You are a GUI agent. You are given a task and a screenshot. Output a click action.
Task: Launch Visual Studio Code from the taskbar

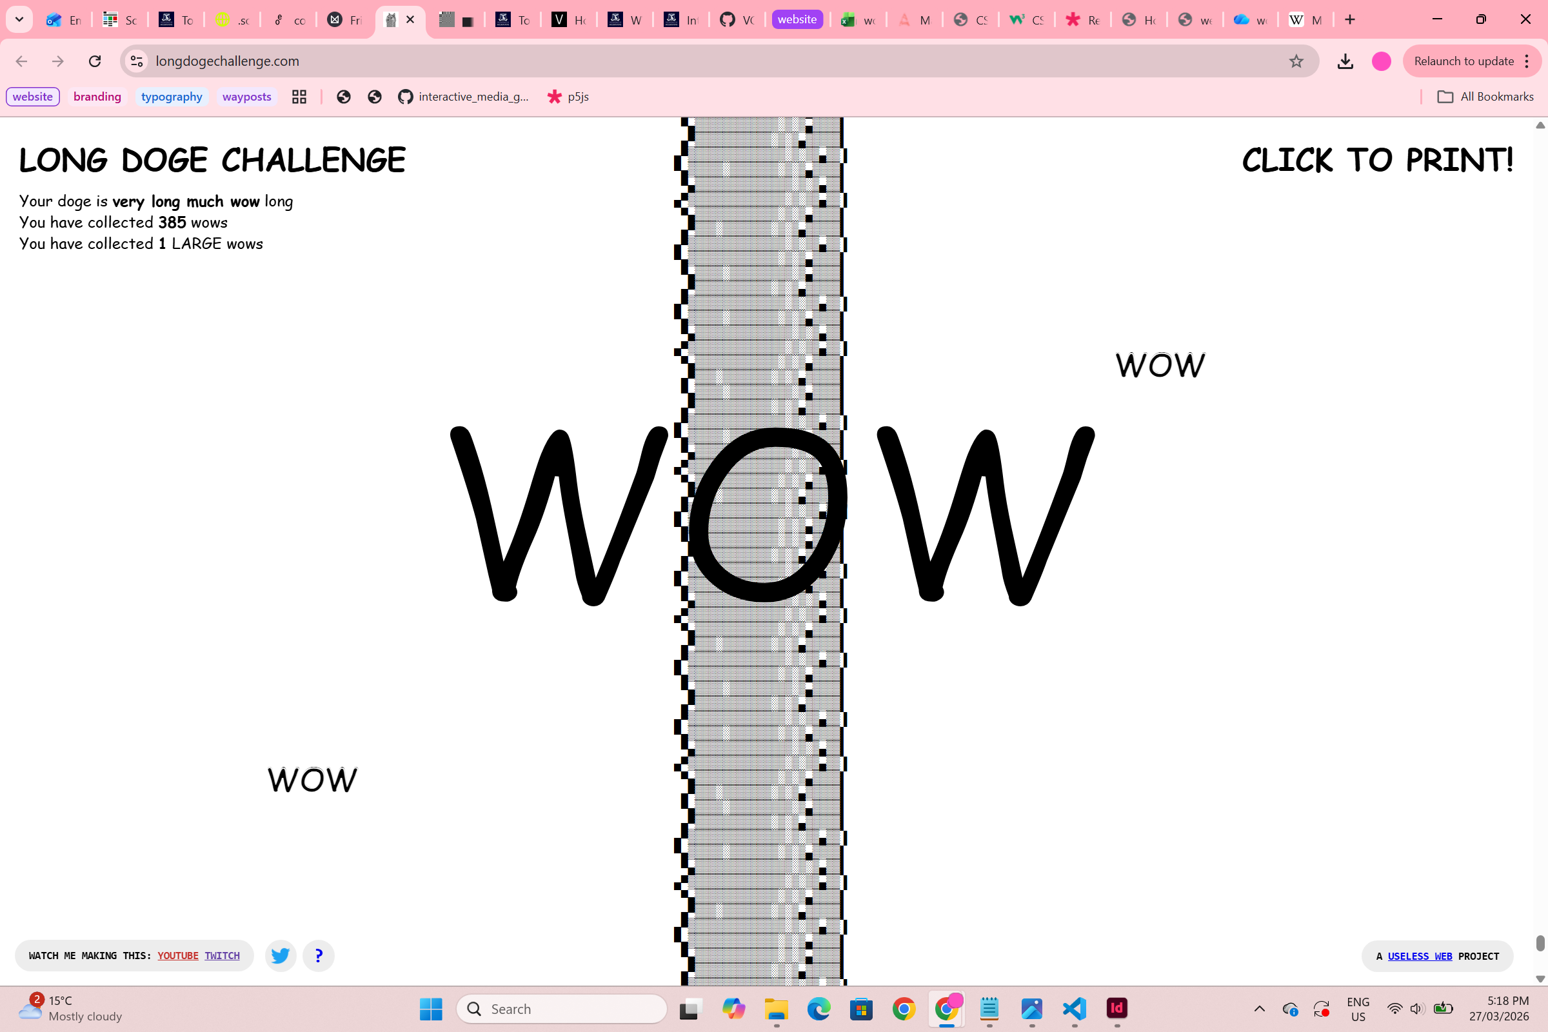coord(1074,1008)
